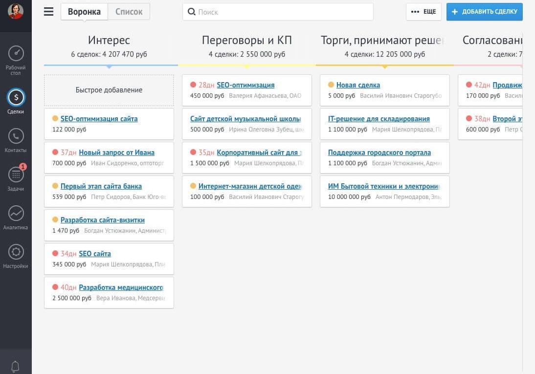Open Контакты phone icon

[x=16, y=136]
